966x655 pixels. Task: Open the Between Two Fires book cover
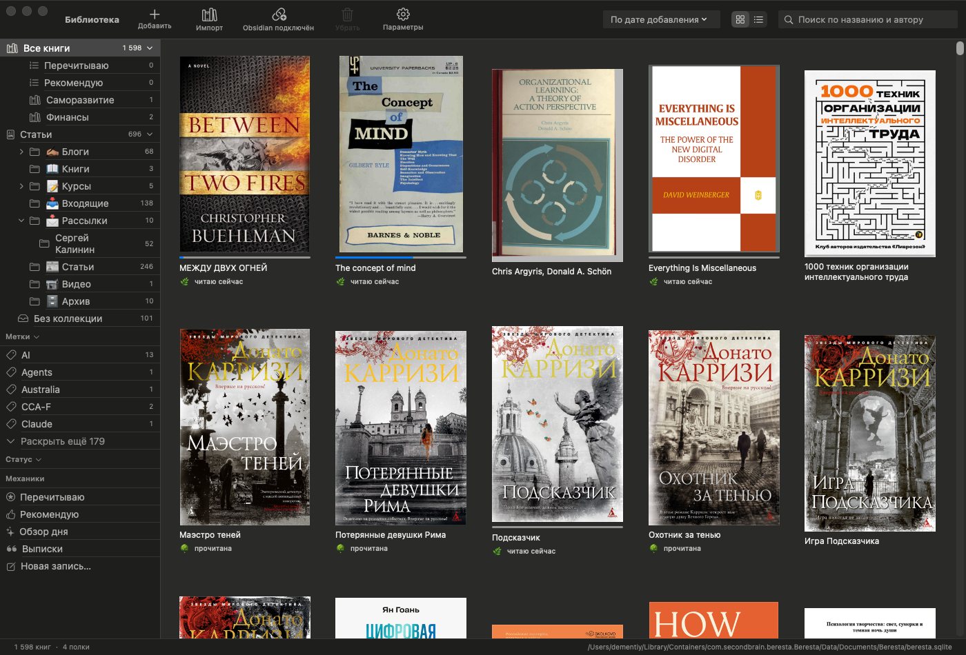[x=245, y=154]
